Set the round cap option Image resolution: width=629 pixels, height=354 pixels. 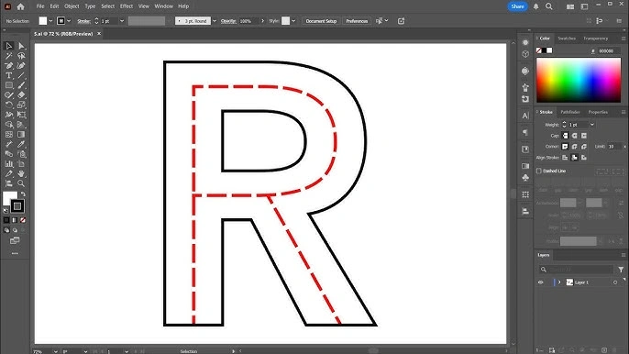coord(574,136)
